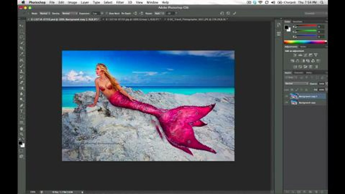Image resolution: width=345 pixels, height=194 pixels.
Task: Hide the Background copy 2 layer
Action: (287, 96)
